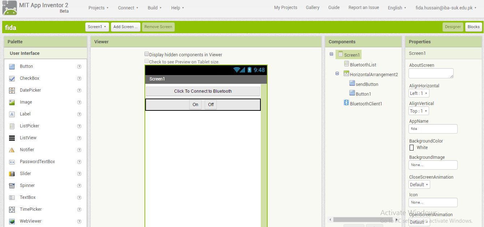Click the TextBox palette icon
Screen dimensions: 484x227
click(x=12, y=197)
